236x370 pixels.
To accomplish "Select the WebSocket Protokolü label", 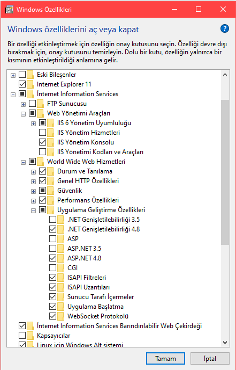I will (x=98, y=316).
